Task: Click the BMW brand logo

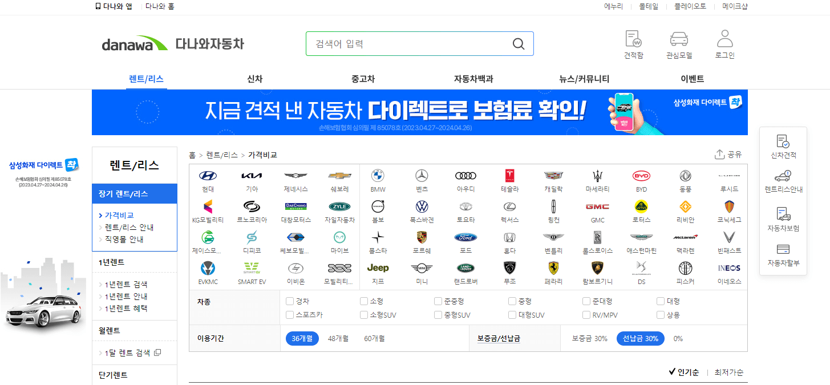Action: click(378, 177)
